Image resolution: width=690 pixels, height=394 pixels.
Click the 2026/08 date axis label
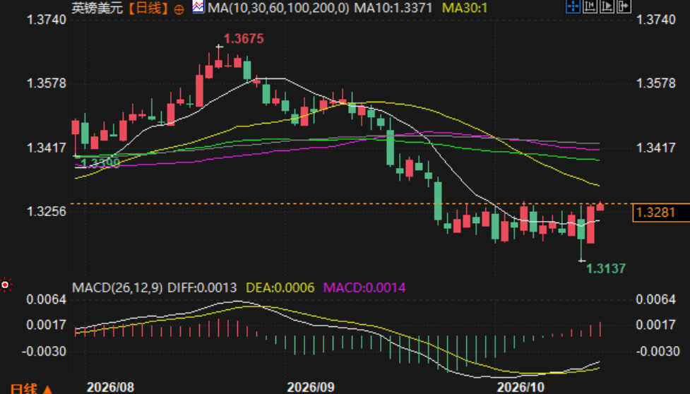pyautogui.click(x=110, y=388)
